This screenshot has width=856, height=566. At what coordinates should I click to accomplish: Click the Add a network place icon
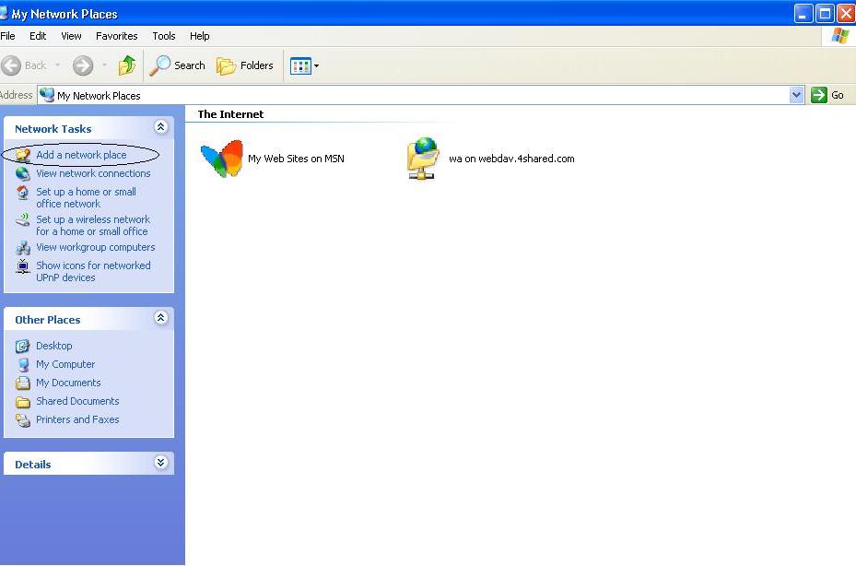coord(22,155)
